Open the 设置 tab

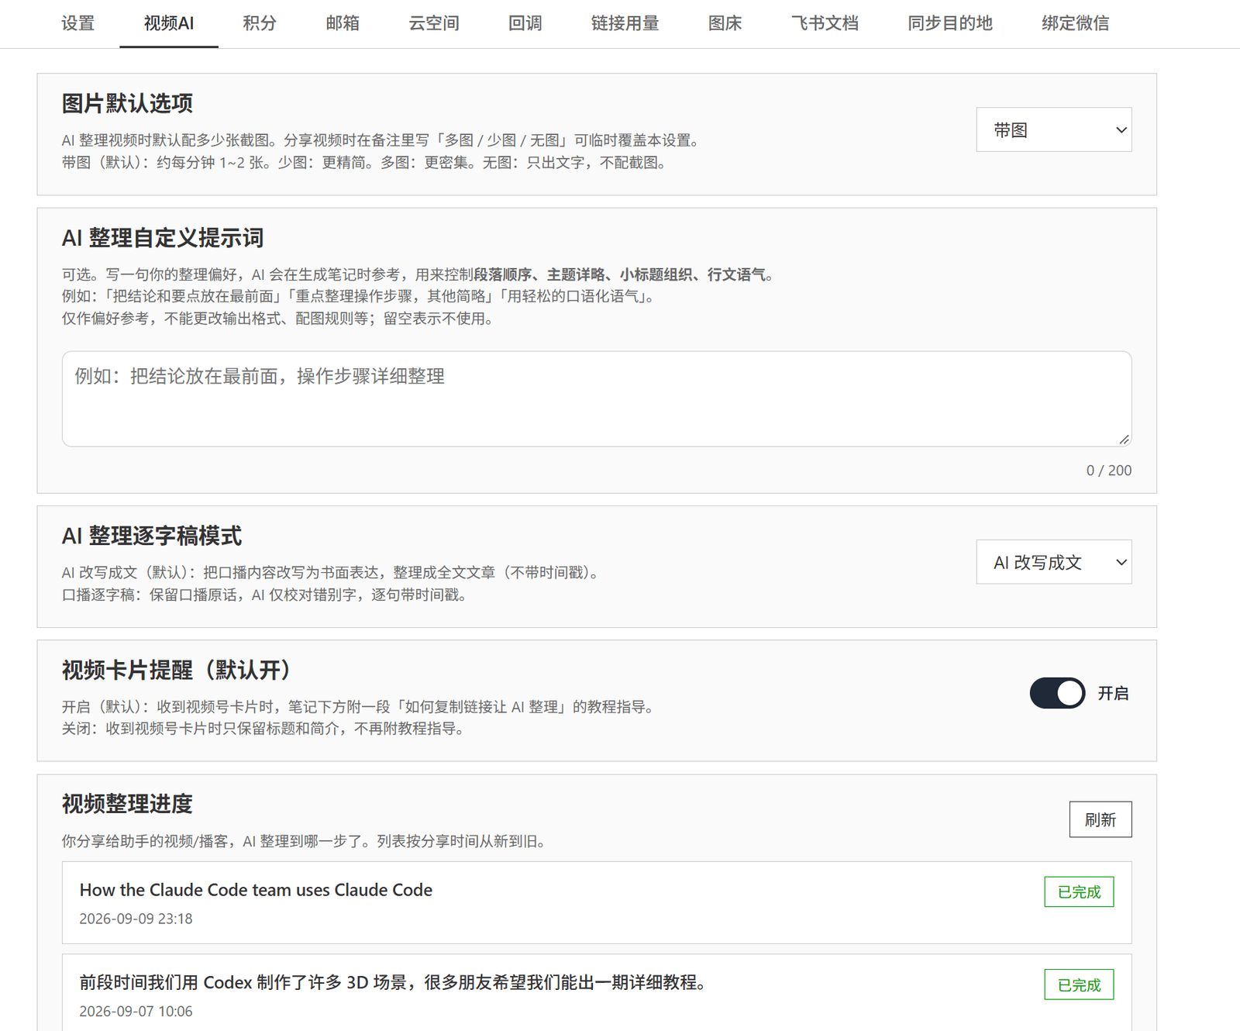(x=77, y=23)
